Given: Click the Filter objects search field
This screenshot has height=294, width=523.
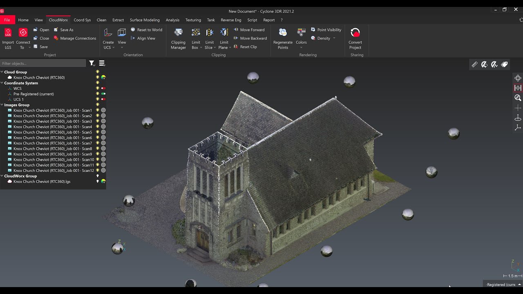Looking at the screenshot, I should point(43,63).
